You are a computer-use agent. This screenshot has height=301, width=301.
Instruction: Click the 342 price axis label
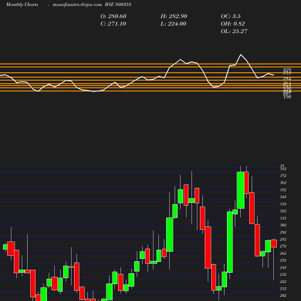click(283, 197)
